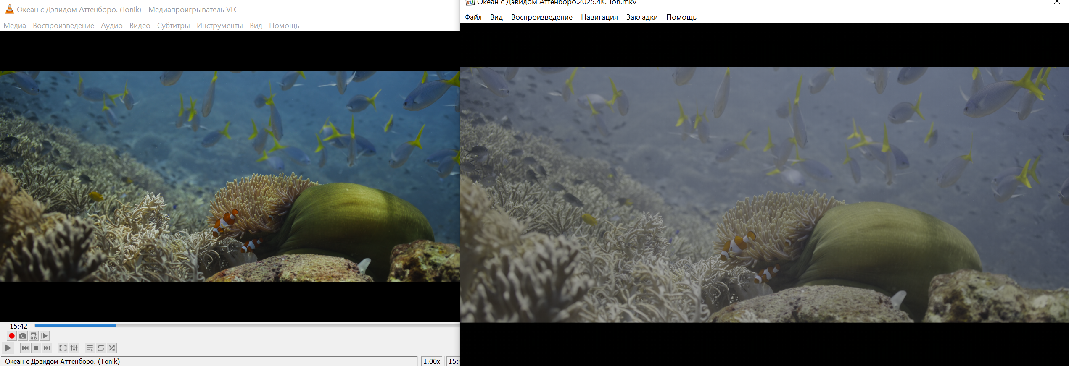Skip to next media track
1069x366 pixels.
(47, 348)
